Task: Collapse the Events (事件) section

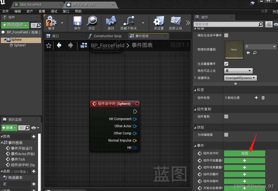Action: point(195,146)
